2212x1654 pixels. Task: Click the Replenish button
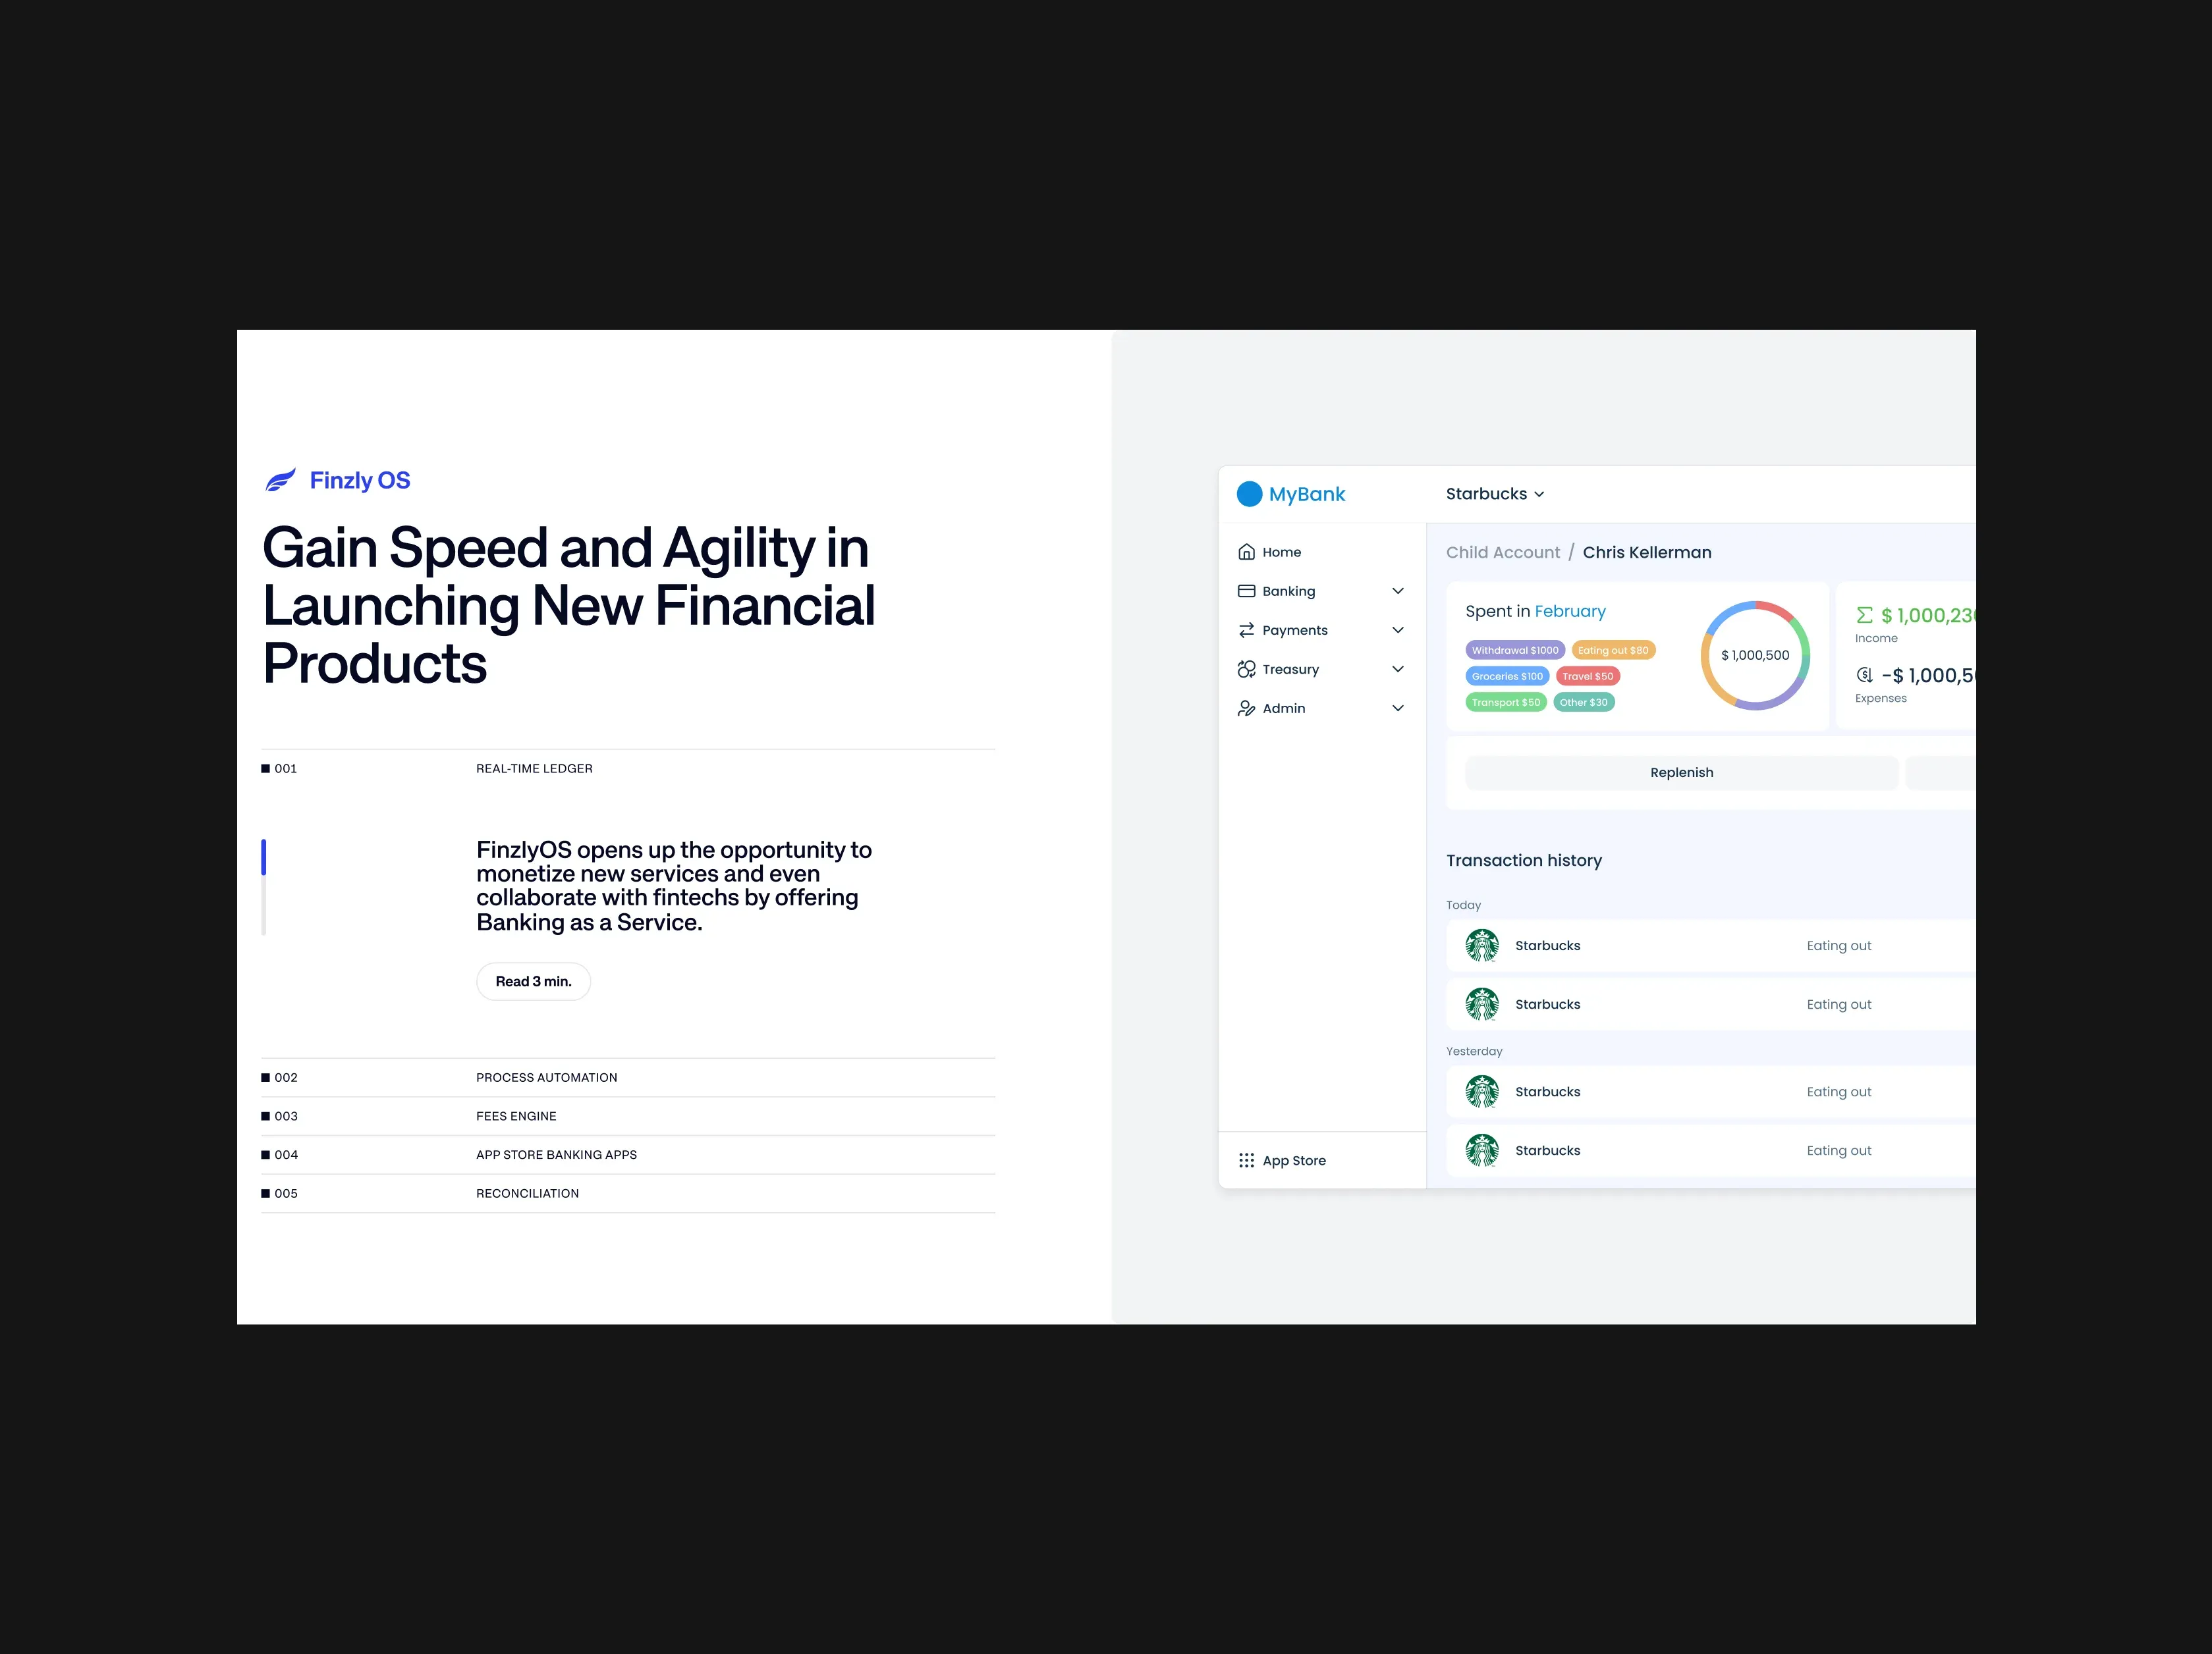pos(1681,772)
